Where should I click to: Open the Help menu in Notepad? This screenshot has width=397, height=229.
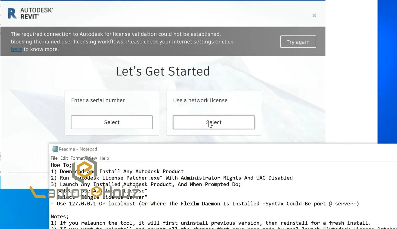coord(104,158)
